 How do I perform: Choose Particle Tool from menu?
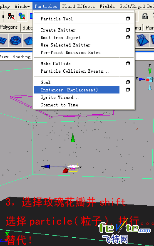click(57, 19)
